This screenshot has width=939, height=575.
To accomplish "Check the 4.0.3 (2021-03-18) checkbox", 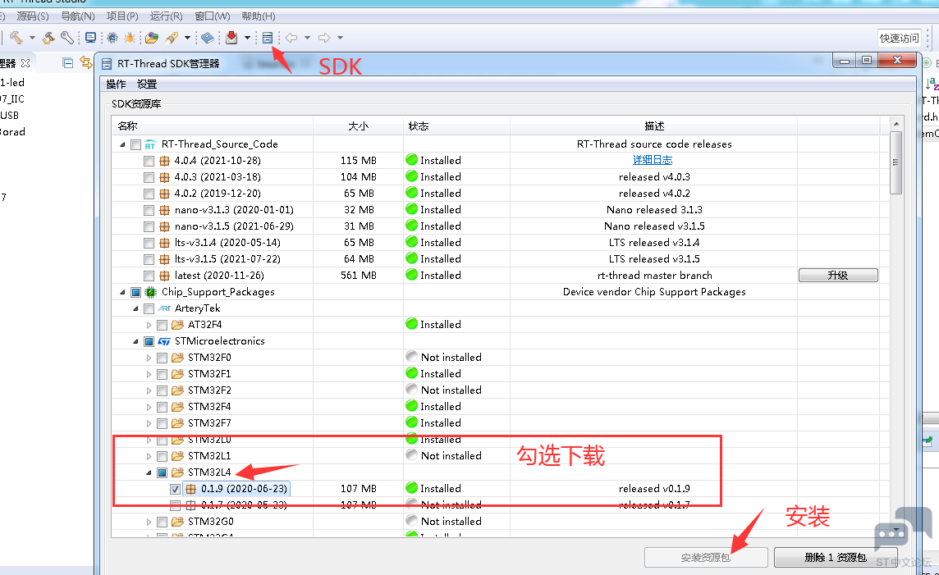I will [149, 178].
